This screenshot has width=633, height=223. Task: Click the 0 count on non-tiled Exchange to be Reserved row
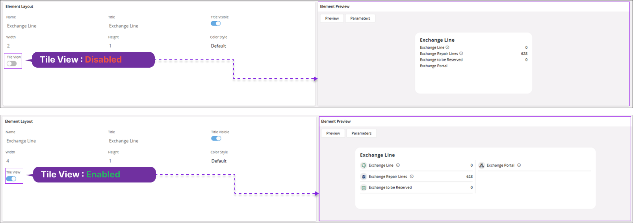point(526,60)
